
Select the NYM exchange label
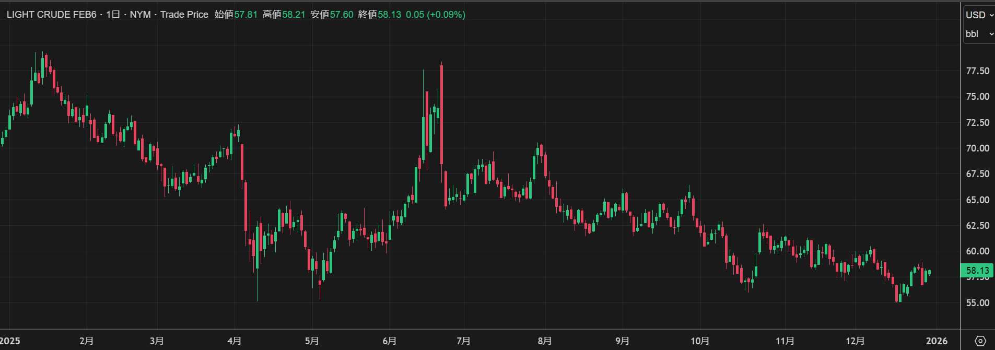click(140, 15)
